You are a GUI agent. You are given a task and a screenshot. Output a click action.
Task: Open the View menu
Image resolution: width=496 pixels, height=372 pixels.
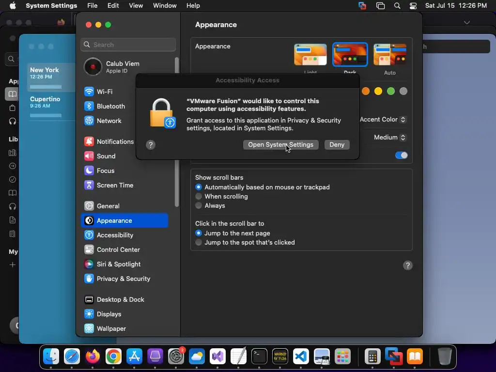[x=136, y=6]
